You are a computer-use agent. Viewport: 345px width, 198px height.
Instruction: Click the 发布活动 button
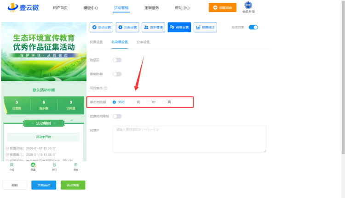point(44,185)
